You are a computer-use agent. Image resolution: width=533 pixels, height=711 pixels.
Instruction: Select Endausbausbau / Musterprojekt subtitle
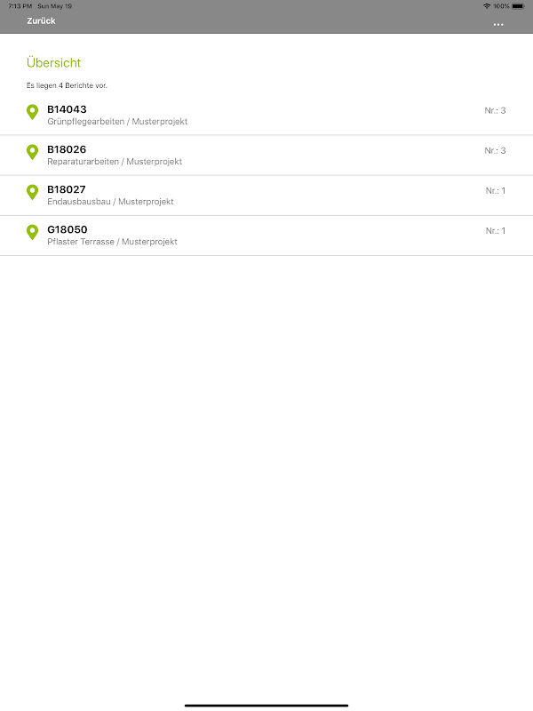(110, 202)
